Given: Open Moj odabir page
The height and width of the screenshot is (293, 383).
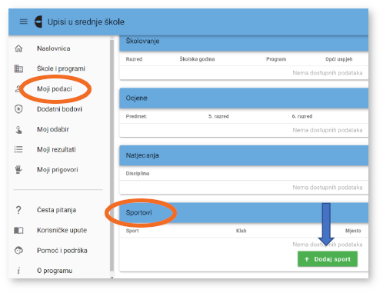Looking at the screenshot, I should [53, 129].
